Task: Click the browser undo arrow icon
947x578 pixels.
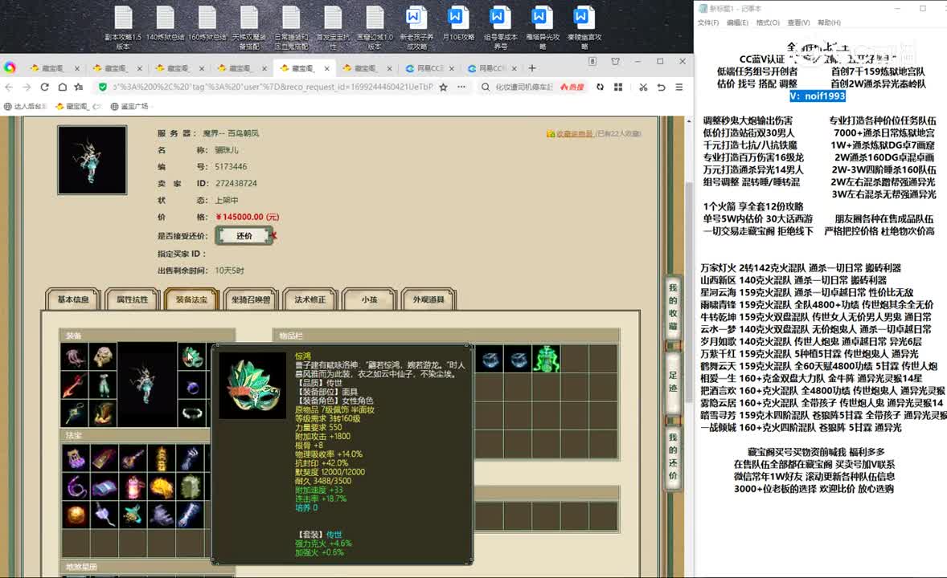Action: (x=662, y=87)
